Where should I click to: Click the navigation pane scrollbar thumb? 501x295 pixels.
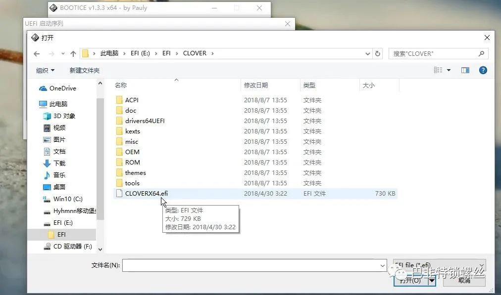tap(100, 159)
